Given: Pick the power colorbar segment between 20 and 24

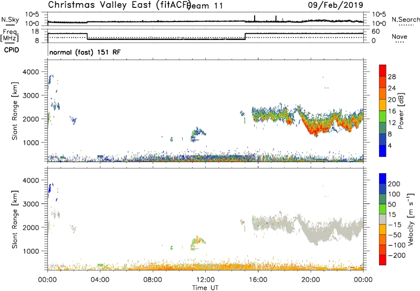Looking at the screenshot, I should (383, 93).
